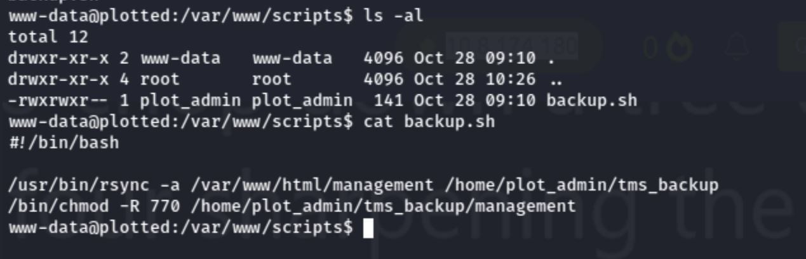
Task: Click the 'cat backup.sh' command text
Action: click(429, 122)
